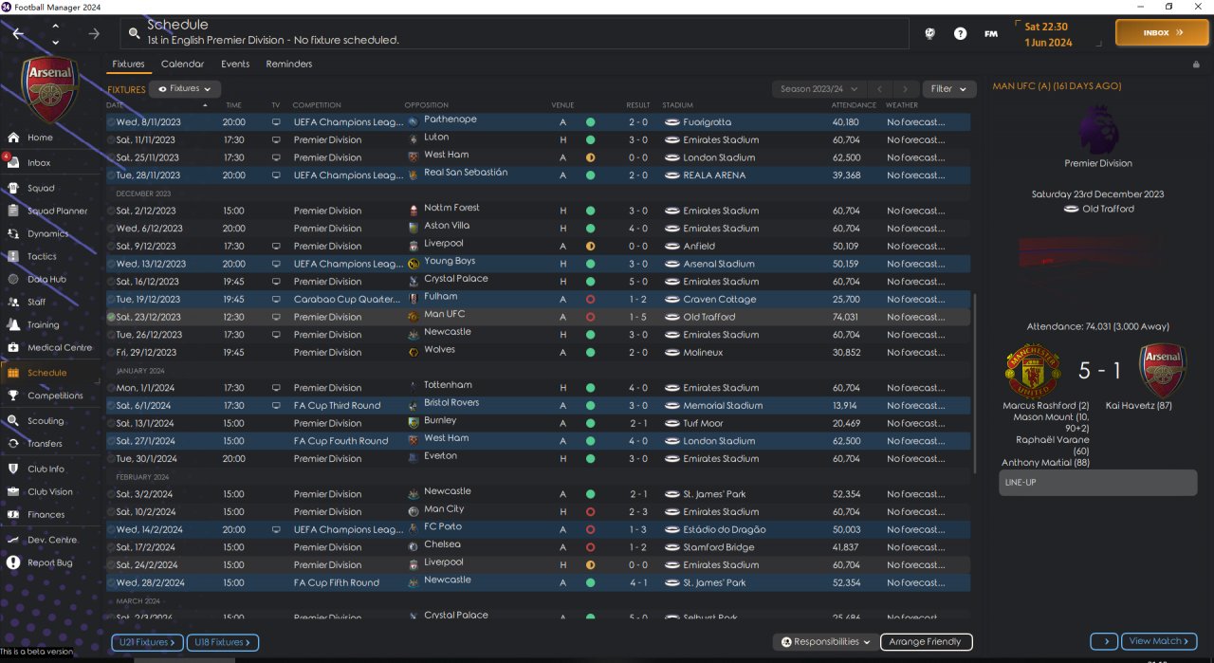Viewport: 1214px width, 663px height.
Task: Select the Man UFC fixture on 23/12/2023
Action: (x=539, y=317)
